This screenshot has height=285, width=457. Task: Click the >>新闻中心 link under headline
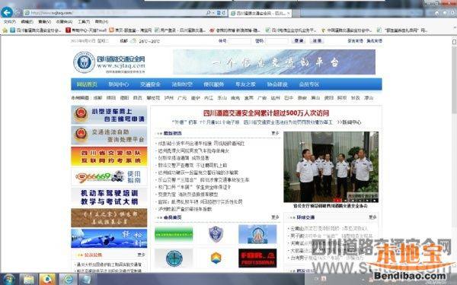click(x=349, y=122)
